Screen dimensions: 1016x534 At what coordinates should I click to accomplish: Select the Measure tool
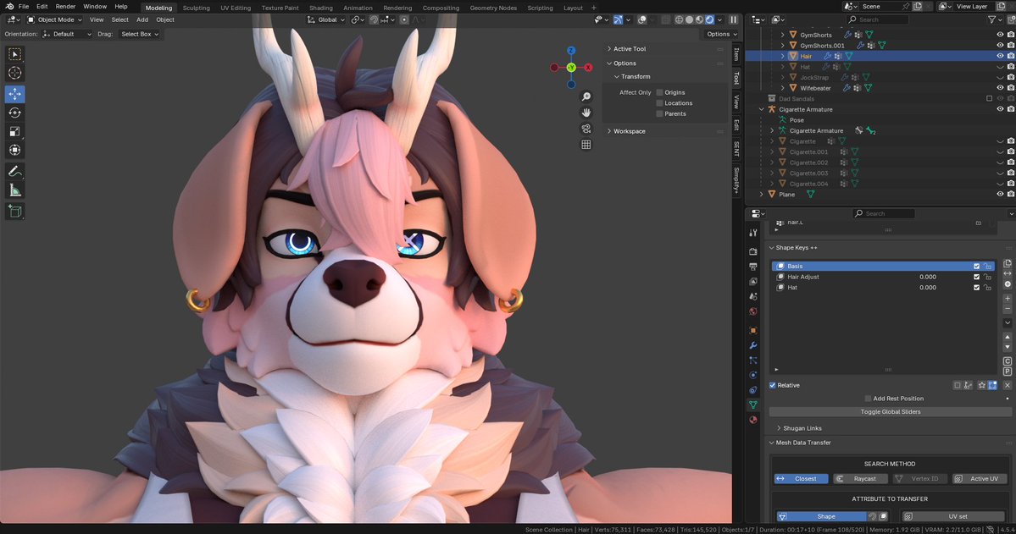point(14,190)
